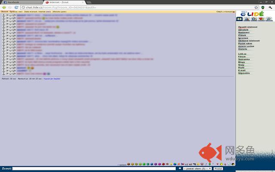This screenshot has height=172, width=275.
Task: Click the browser reload button
Action: point(16,7)
